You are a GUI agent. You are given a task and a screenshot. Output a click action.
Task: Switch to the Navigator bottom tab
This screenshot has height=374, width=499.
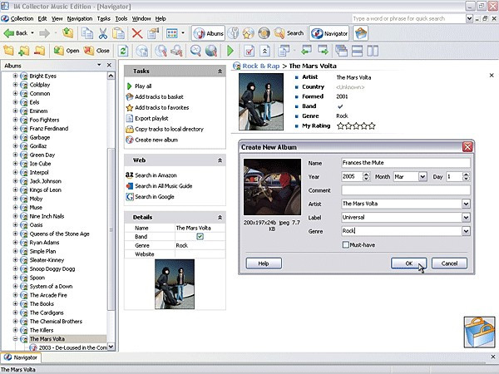pyautogui.click(x=21, y=357)
